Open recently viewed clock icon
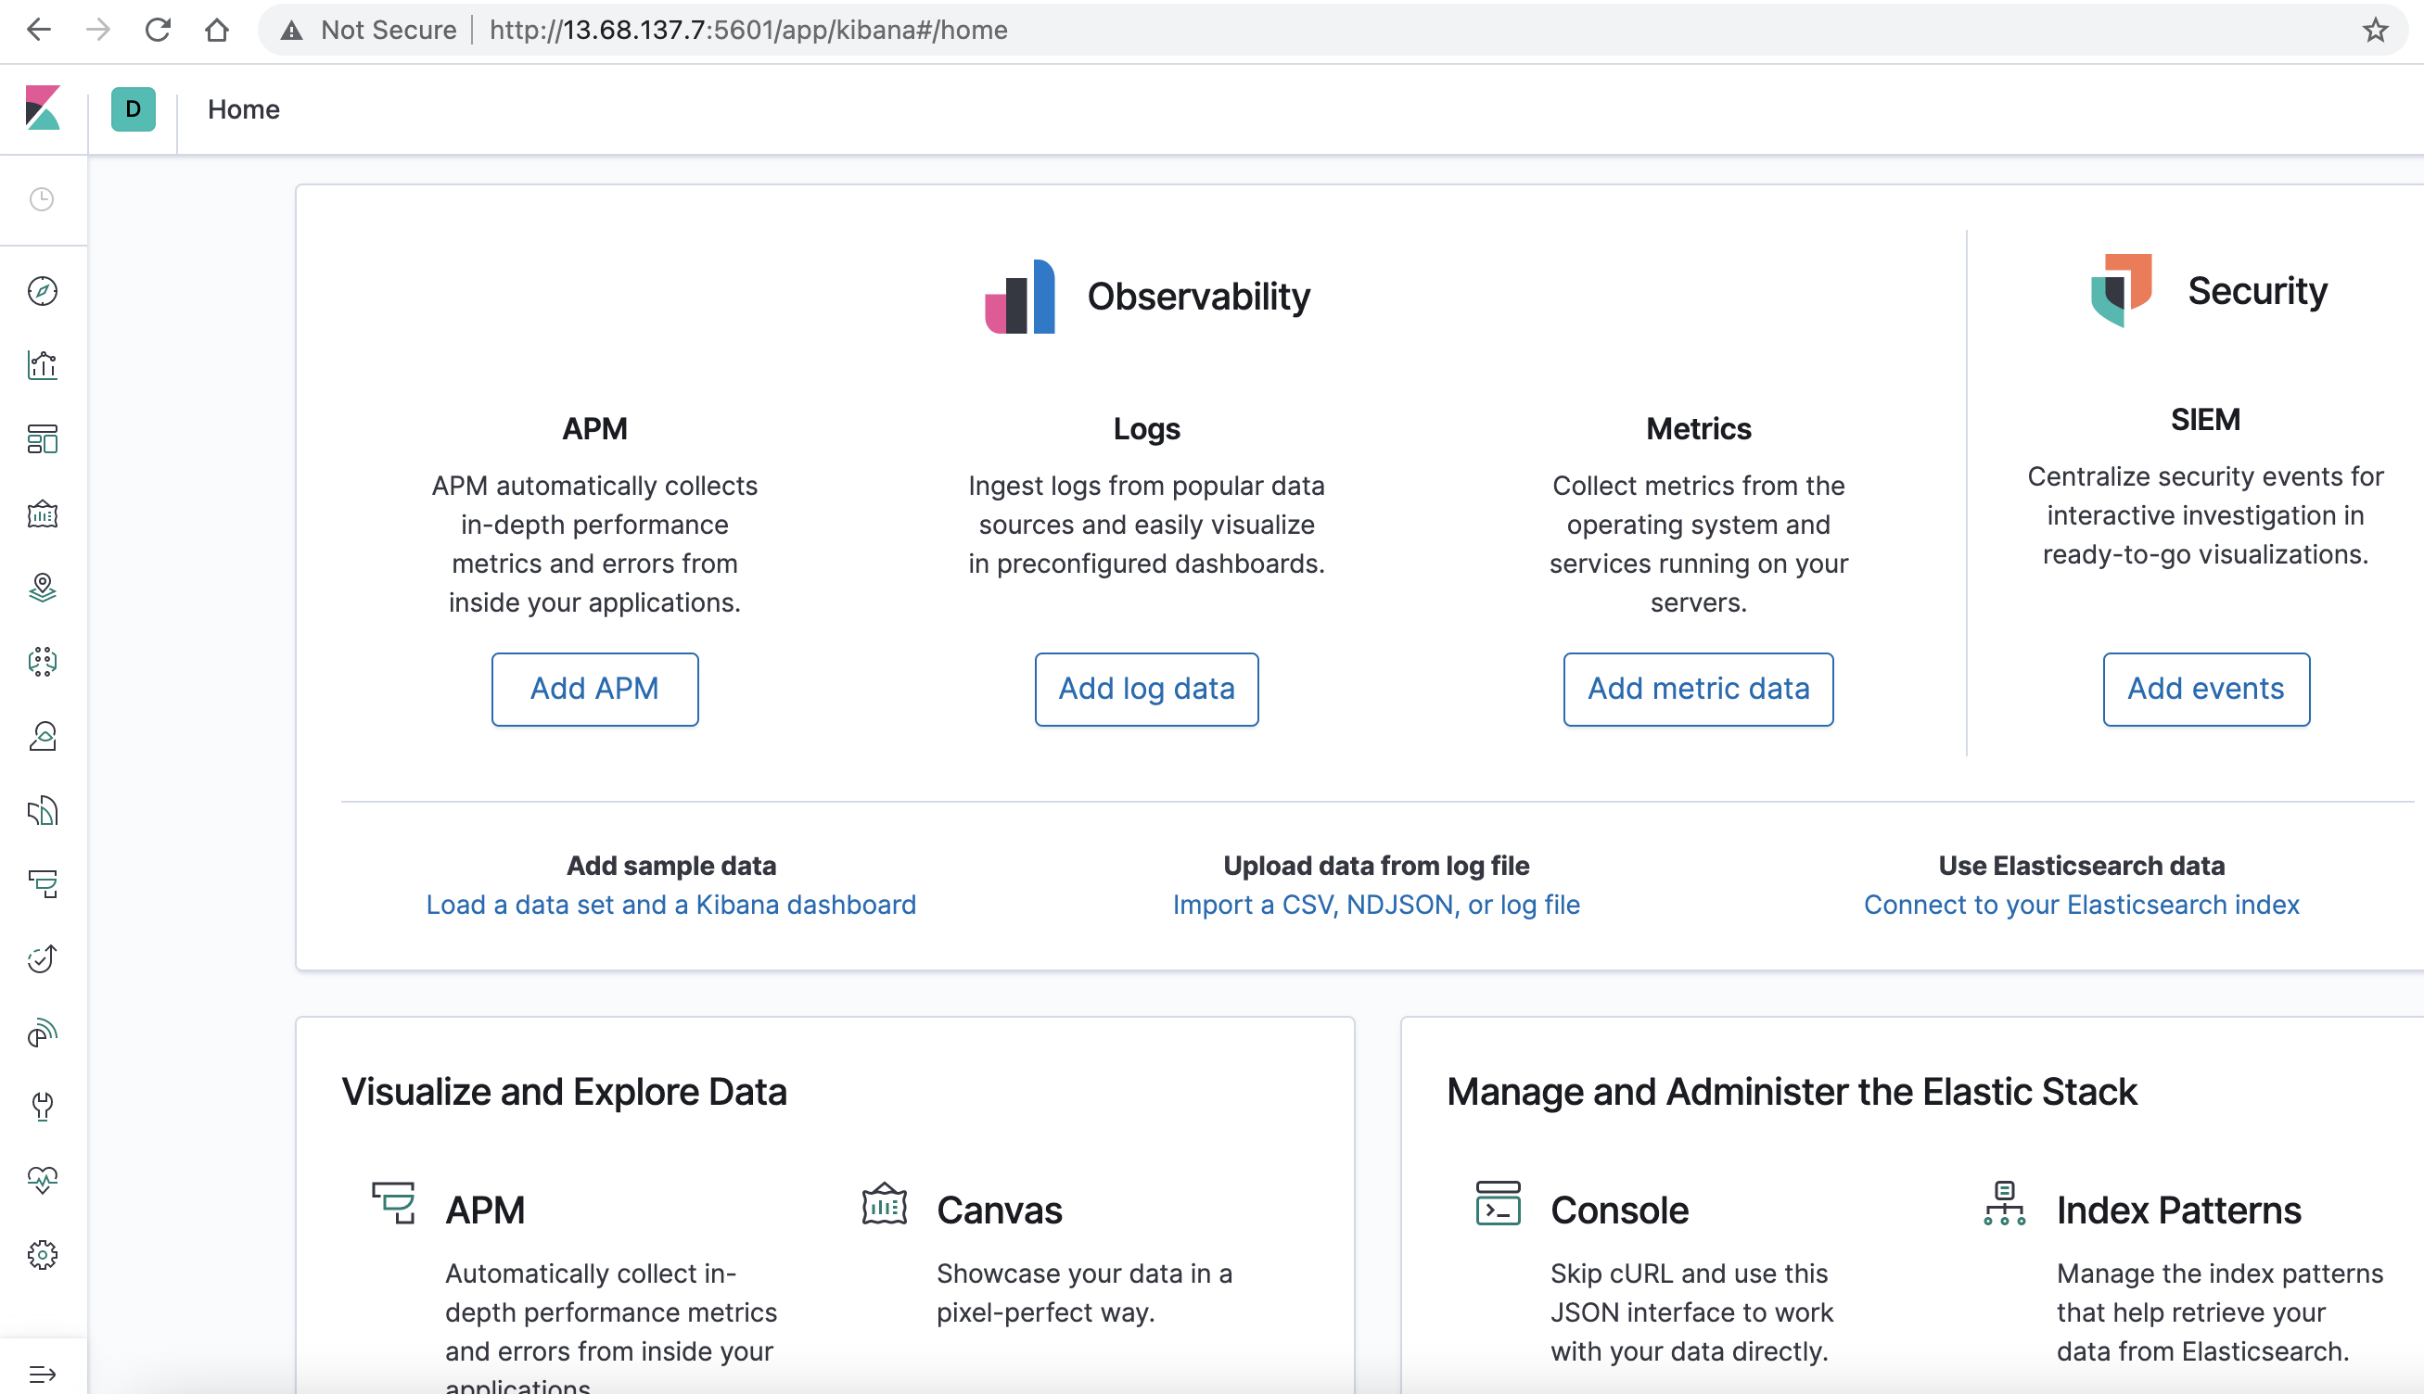 (42, 199)
